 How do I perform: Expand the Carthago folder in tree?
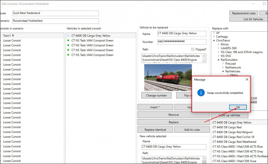(214, 37)
